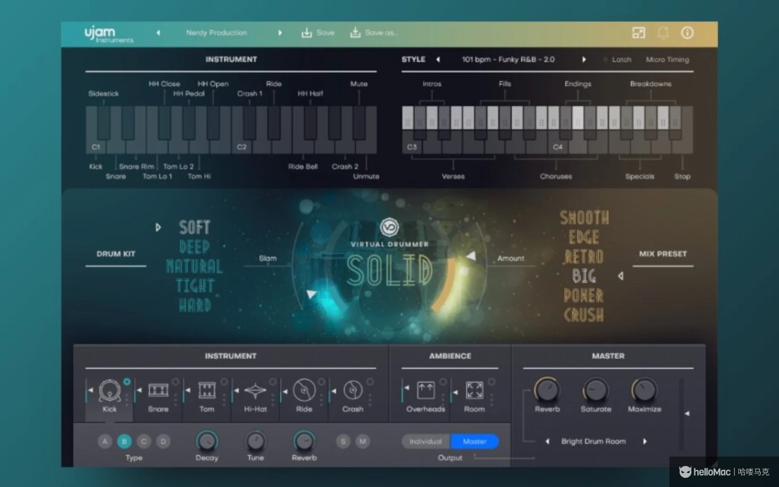Choose the Tight drum kit
The image size is (779, 487).
pyautogui.click(x=195, y=286)
